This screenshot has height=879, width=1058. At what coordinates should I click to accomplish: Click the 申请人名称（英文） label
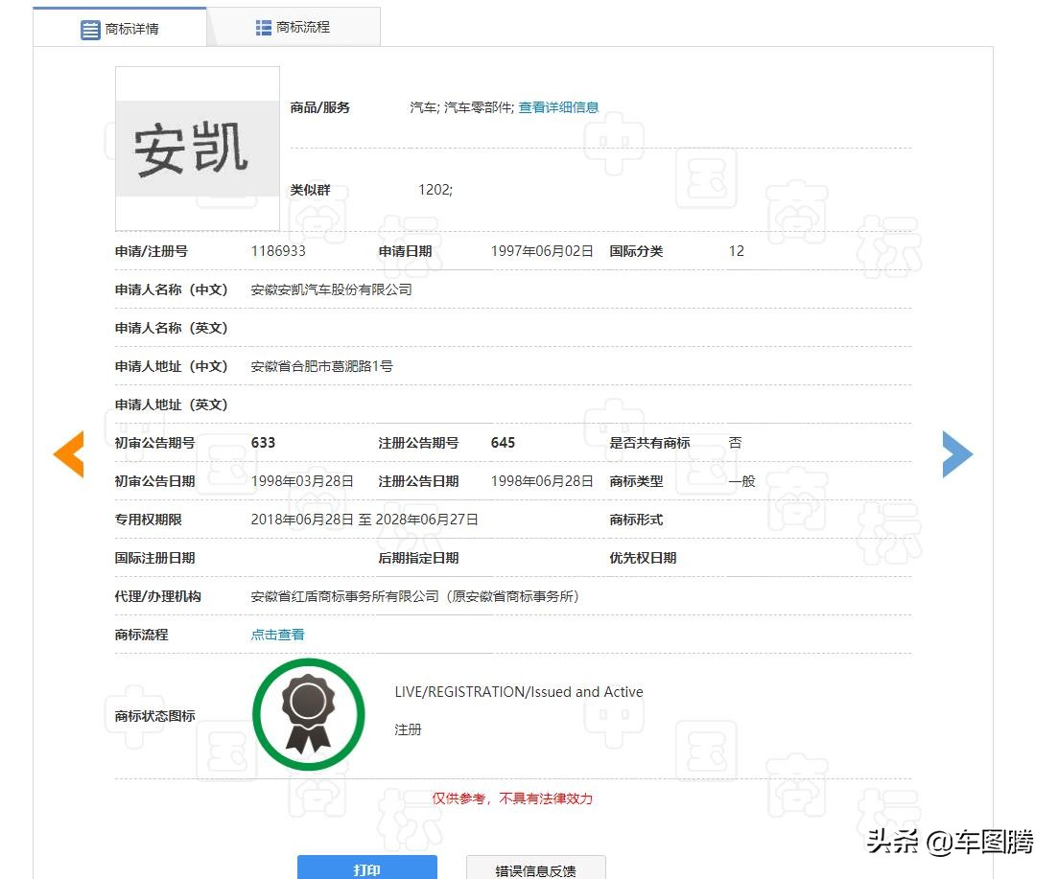click(x=172, y=328)
